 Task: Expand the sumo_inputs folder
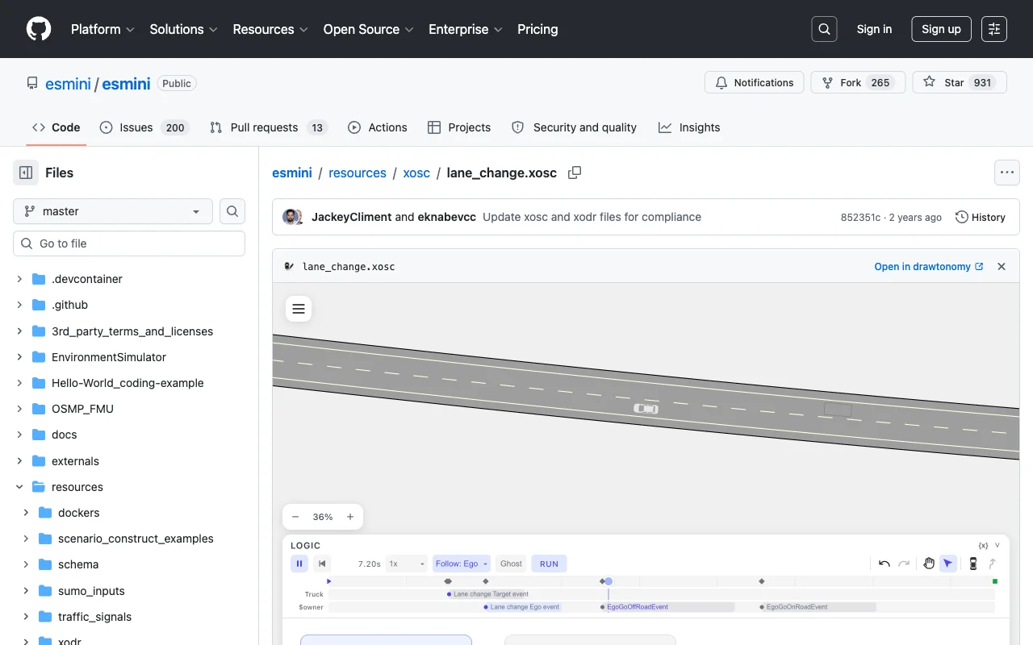click(26, 591)
